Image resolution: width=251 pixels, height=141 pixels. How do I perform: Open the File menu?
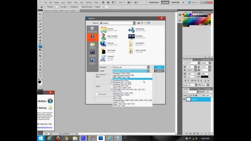pos(45,3)
